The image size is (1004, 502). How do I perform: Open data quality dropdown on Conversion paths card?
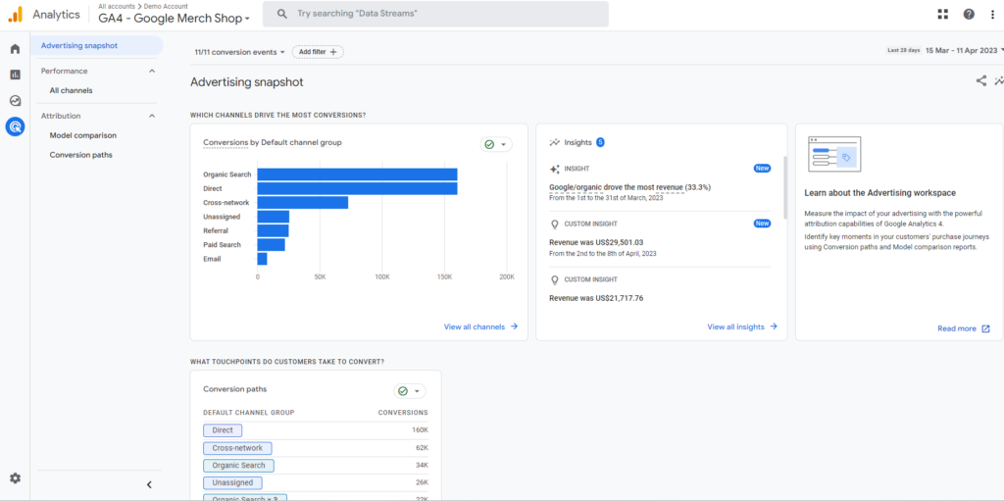coord(409,391)
